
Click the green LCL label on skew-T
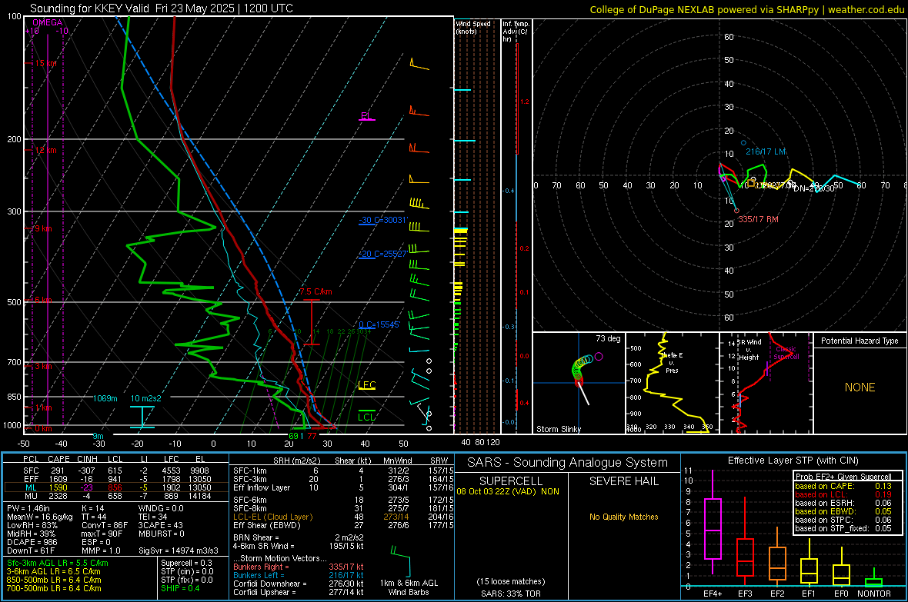tap(366, 417)
